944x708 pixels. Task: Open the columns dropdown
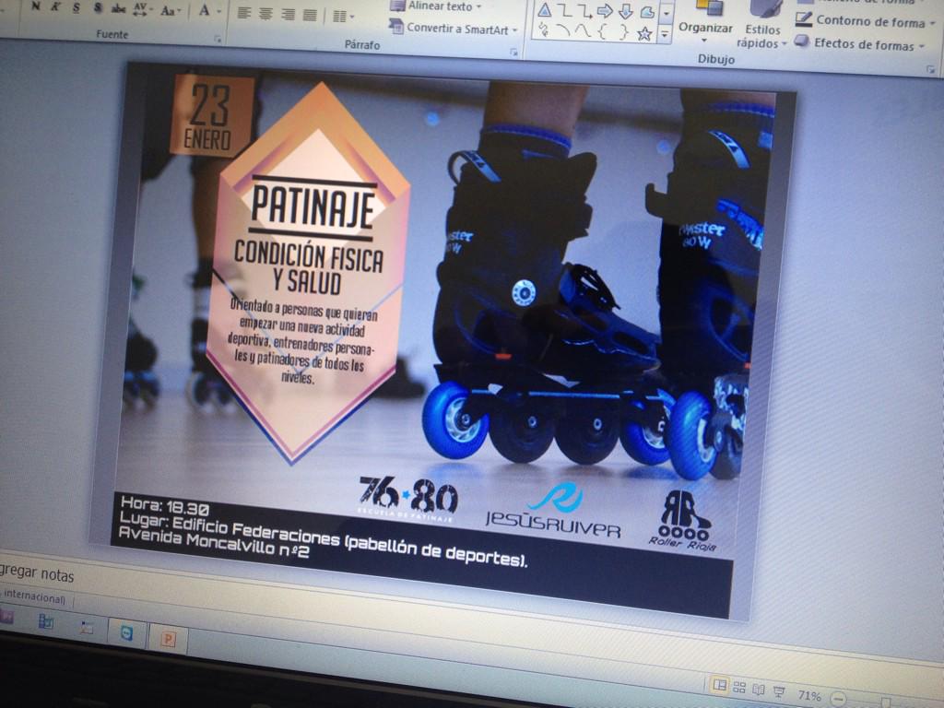[344, 17]
